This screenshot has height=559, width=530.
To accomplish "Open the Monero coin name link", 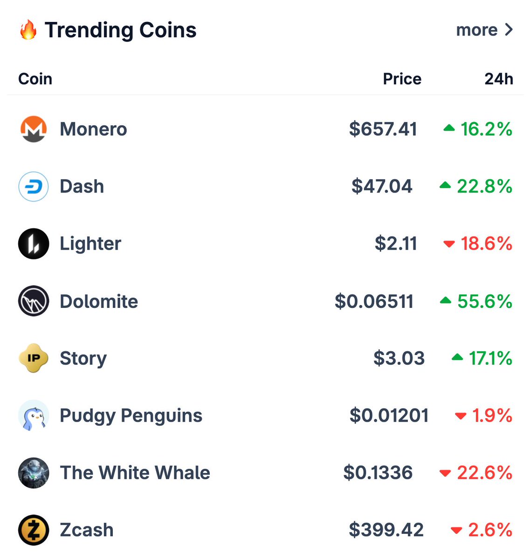I will (93, 129).
